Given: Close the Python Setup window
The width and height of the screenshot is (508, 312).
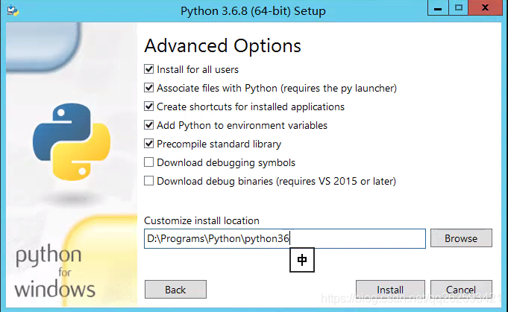Looking at the screenshot, I should (x=485, y=7).
